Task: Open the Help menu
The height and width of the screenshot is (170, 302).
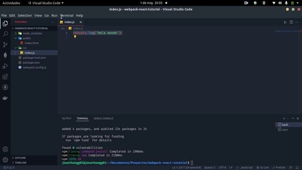Action: [79, 16]
